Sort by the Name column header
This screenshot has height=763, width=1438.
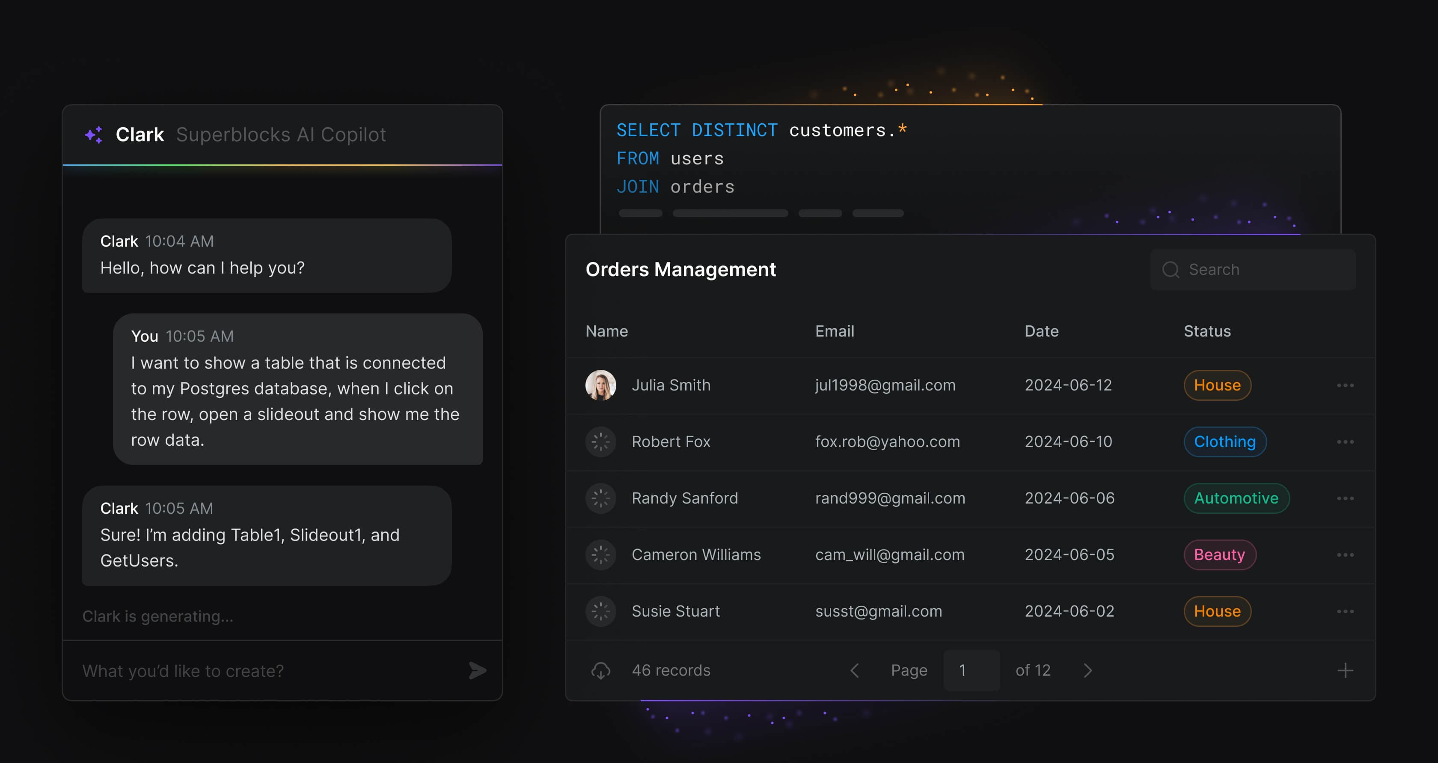[606, 331]
